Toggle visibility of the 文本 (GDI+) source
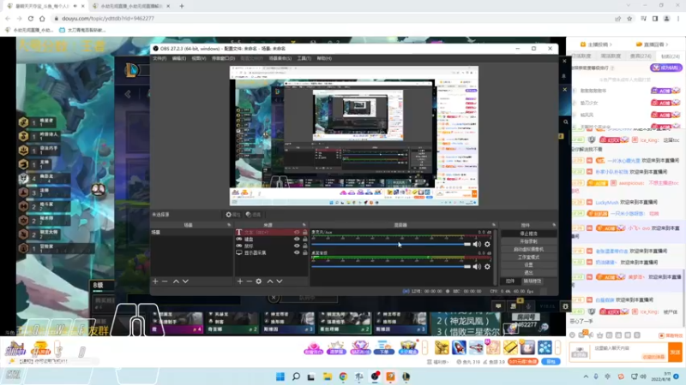The height and width of the screenshot is (385, 686). point(297,232)
